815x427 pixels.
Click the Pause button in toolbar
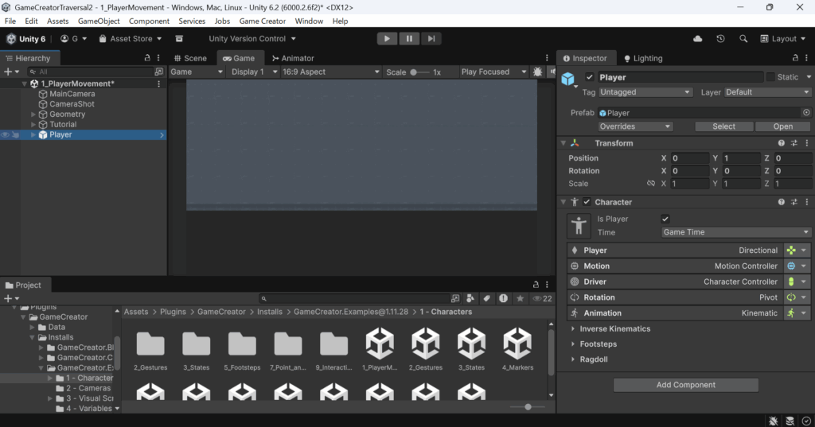pyautogui.click(x=409, y=38)
